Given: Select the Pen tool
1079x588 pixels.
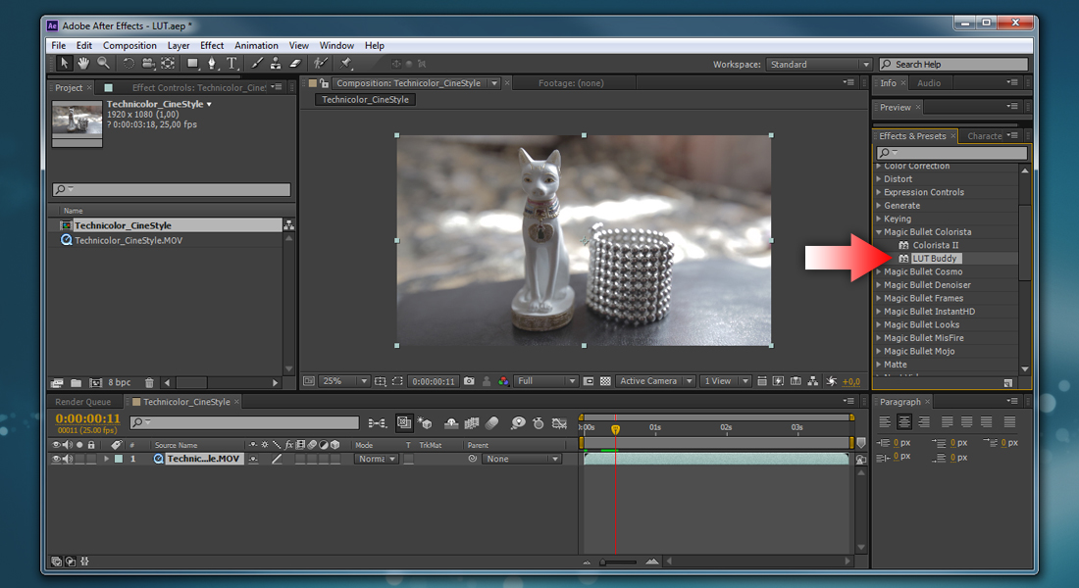Looking at the screenshot, I should coord(212,63).
